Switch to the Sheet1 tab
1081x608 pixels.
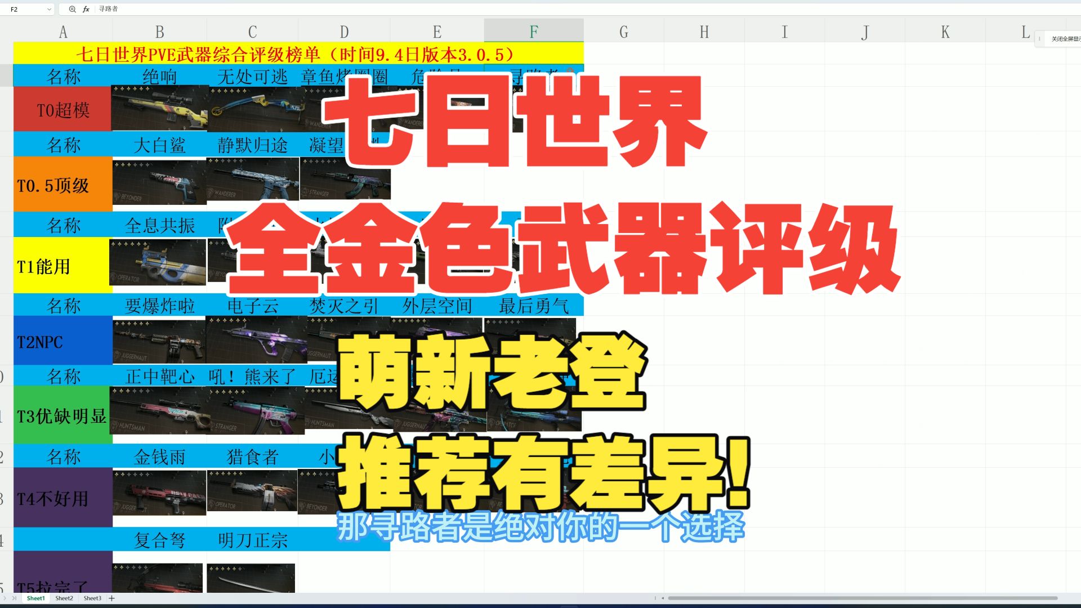pyautogui.click(x=35, y=598)
